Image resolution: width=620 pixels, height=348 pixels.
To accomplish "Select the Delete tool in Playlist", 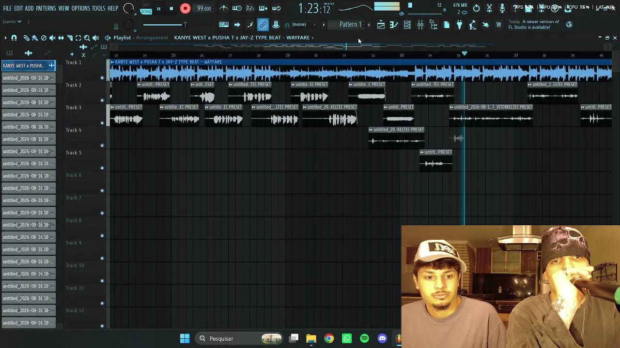I will coord(44,38).
